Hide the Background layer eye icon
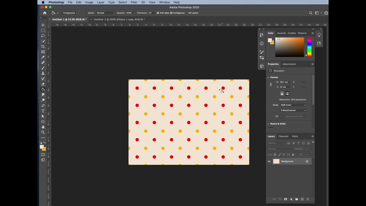 pyautogui.click(x=269, y=161)
